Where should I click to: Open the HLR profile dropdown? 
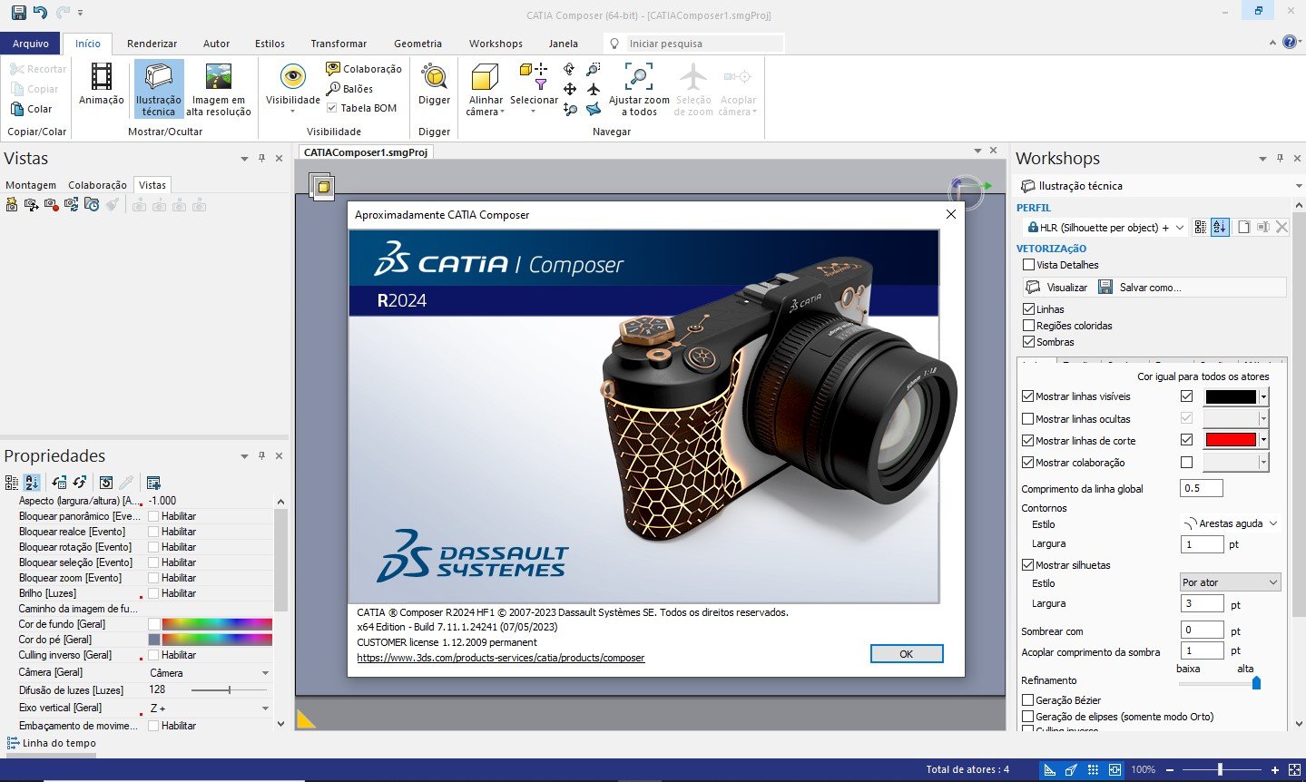[x=1180, y=228]
